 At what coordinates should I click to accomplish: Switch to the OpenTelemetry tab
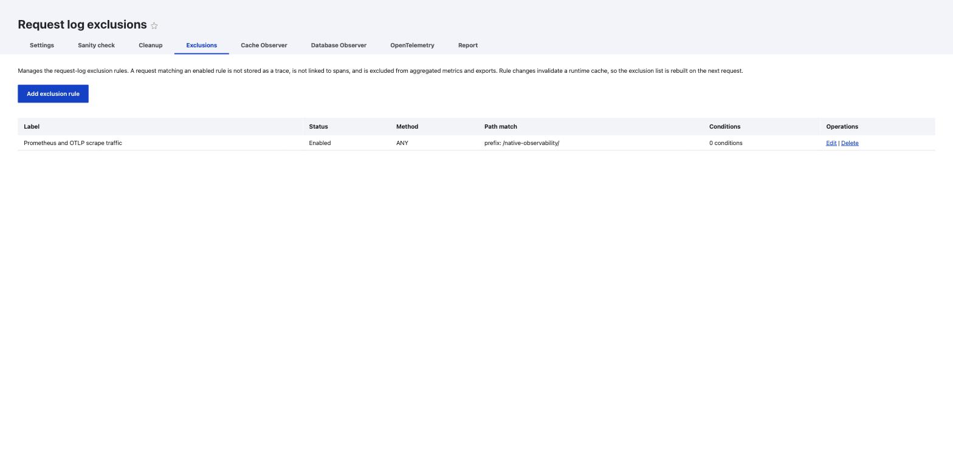pyautogui.click(x=412, y=46)
